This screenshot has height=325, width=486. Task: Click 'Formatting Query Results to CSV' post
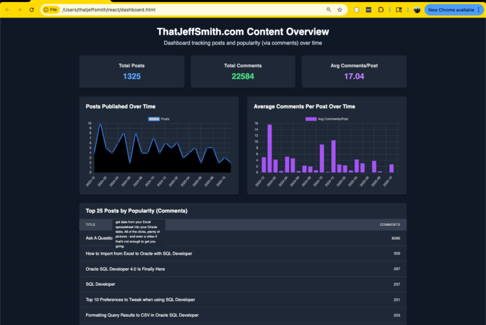[x=142, y=315]
